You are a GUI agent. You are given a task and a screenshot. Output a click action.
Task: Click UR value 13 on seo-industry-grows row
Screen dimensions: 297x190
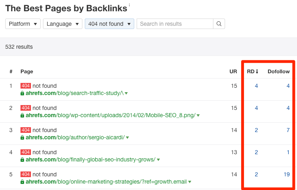(x=234, y=153)
